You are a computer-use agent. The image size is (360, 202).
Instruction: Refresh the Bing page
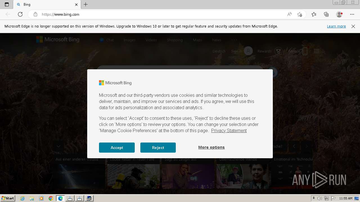click(x=20, y=14)
